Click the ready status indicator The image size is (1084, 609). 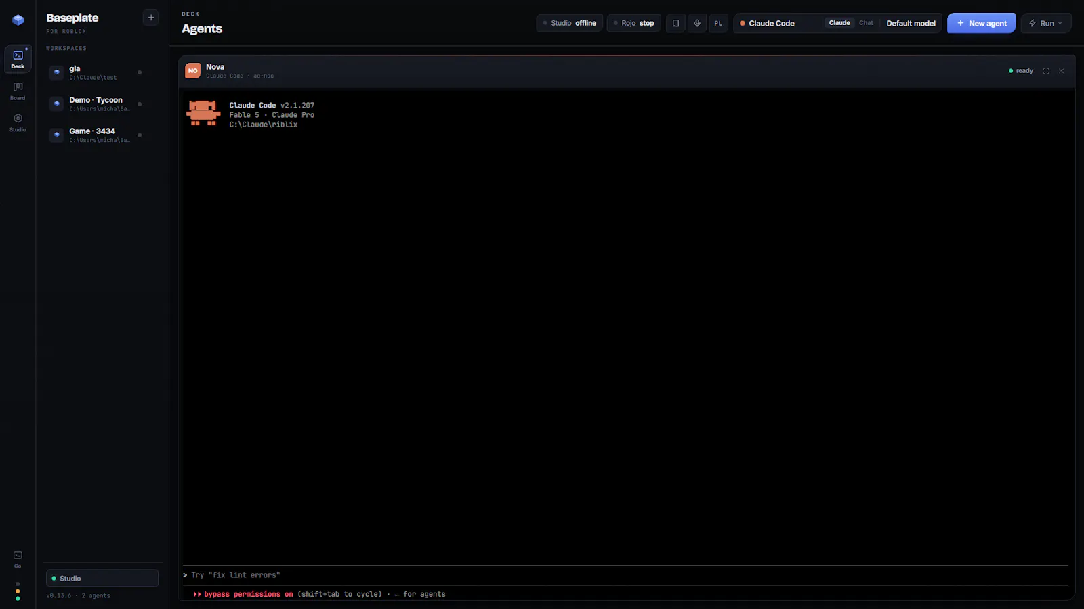coord(1021,71)
